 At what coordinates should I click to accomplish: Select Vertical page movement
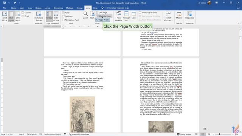(49, 16)
